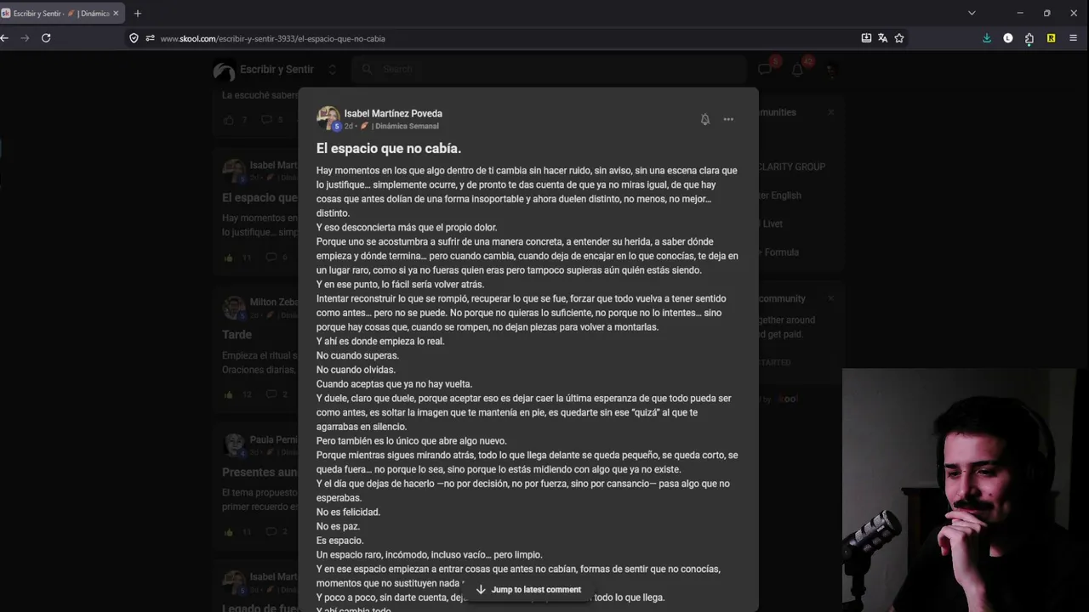Open the three-dots menu on the post
This screenshot has height=612, width=1089.
click(728, 120)
